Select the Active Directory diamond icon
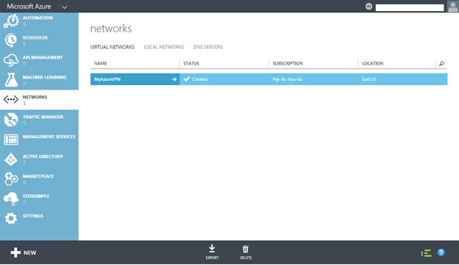This screenshot has width=459, height=265. (11, 159)
